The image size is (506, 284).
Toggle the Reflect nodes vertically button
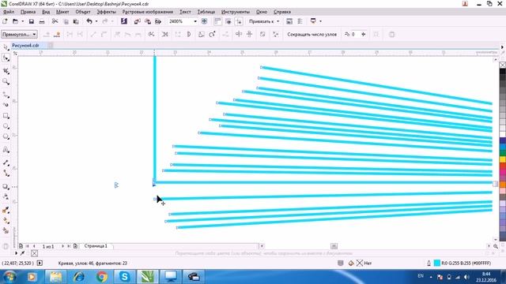click(249, 34)
